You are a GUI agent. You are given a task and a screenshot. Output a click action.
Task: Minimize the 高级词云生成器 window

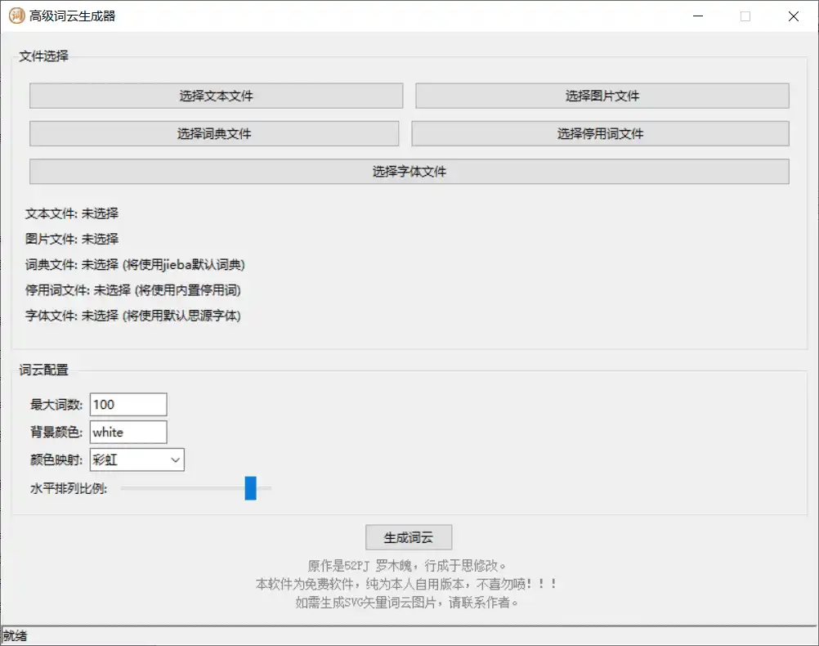click(698, 16)
